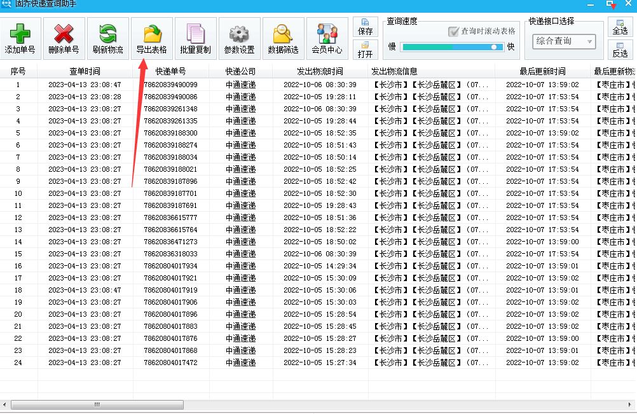Click the 删除单号 delete order icon
This screenshot has height=414, width=637.
[63, 38]
